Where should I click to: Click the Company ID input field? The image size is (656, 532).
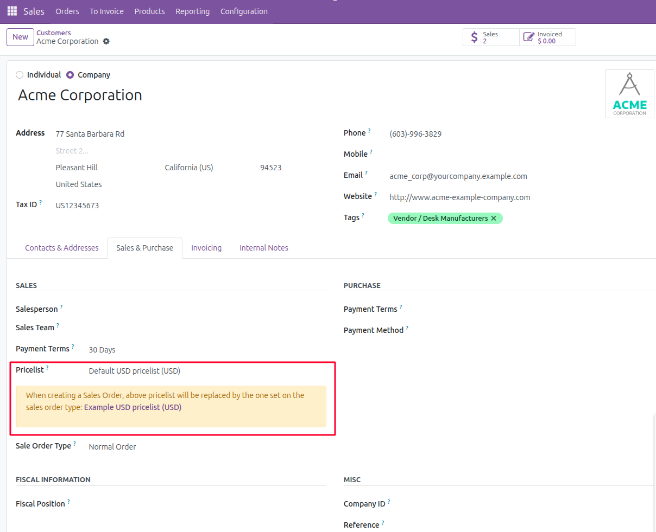pyautogui.click(x=535, y=504)
